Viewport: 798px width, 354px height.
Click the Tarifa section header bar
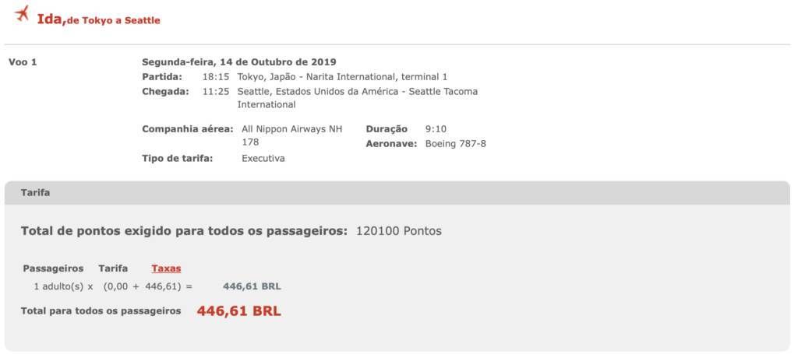397,193
